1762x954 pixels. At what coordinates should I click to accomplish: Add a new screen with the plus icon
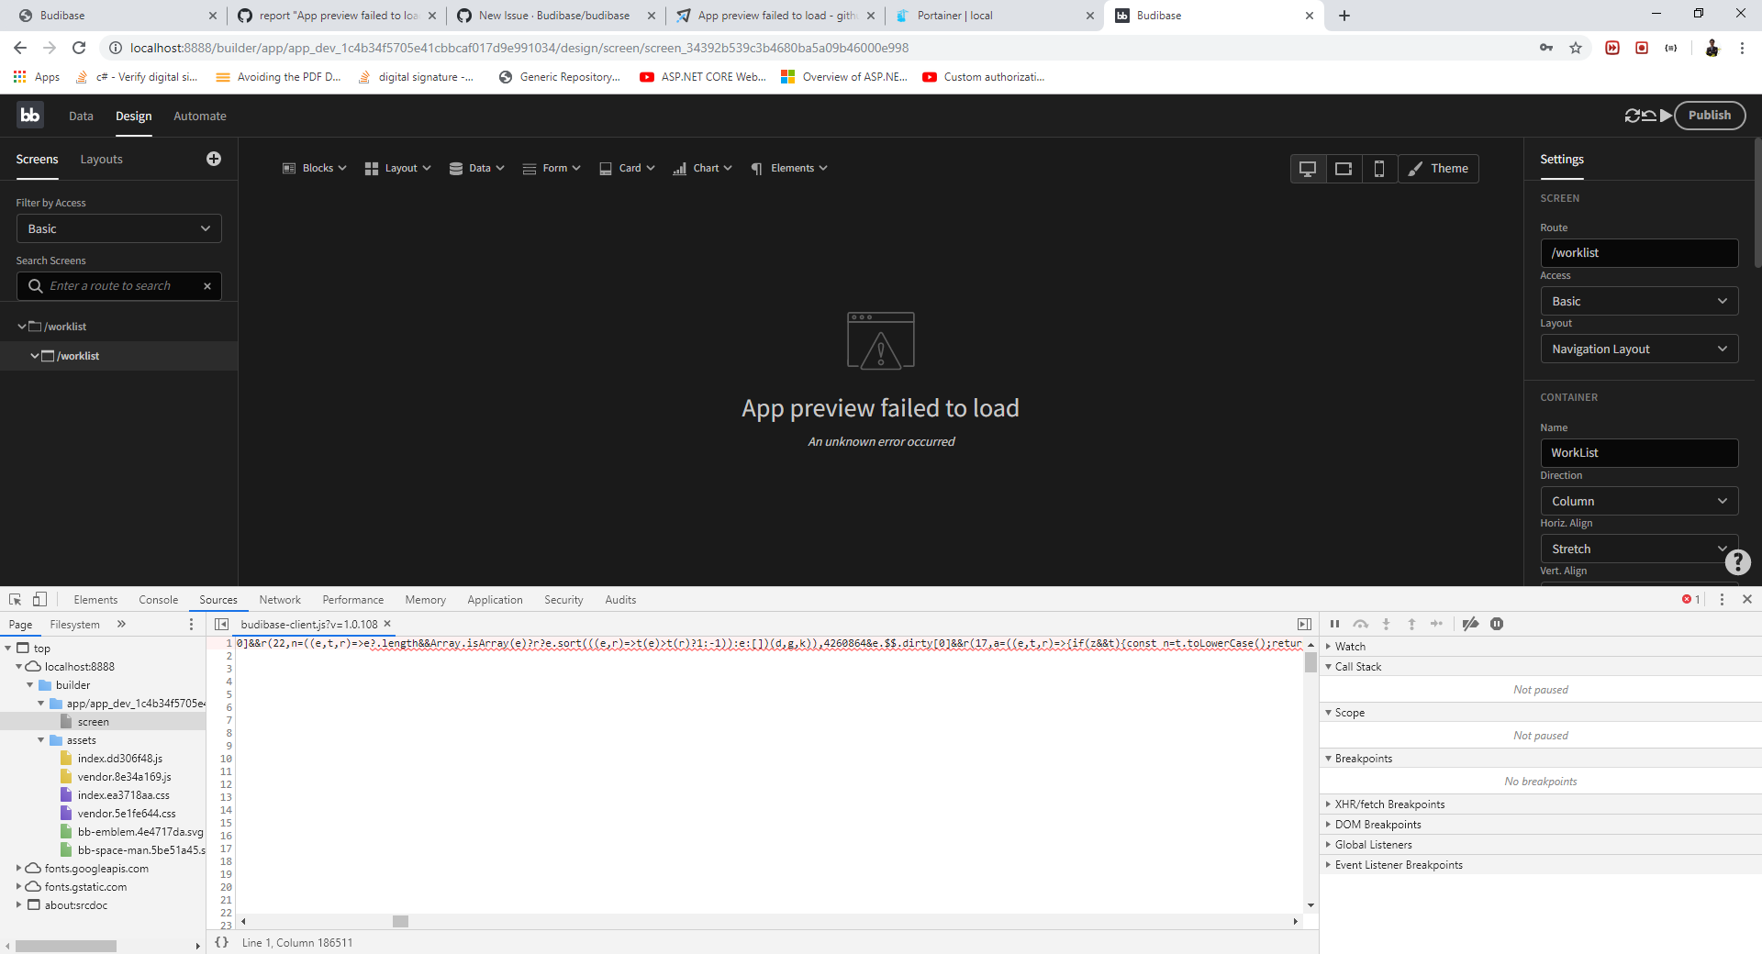(213, 159)
